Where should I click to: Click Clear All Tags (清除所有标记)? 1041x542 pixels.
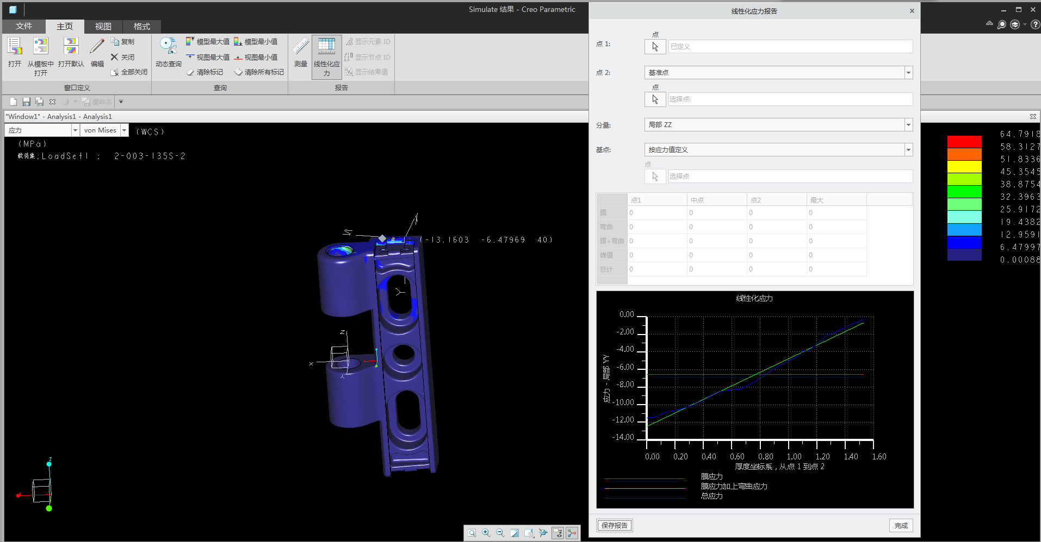[x=259, y=72]
